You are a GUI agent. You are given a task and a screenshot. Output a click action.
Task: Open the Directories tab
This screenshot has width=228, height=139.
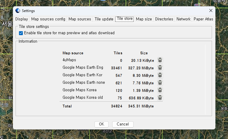click(164, 19)
